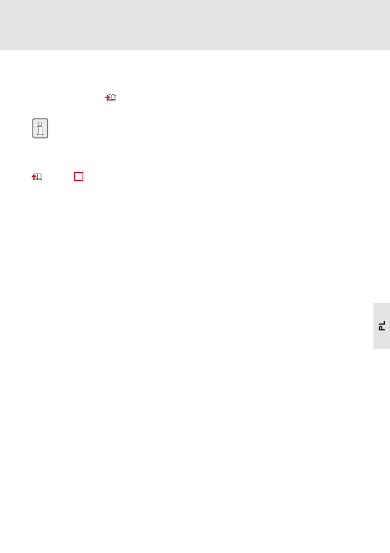This screenshot has height=553, width=390.
Task: Open the lower-left book reference icon
Action: [x=37, y=177]
